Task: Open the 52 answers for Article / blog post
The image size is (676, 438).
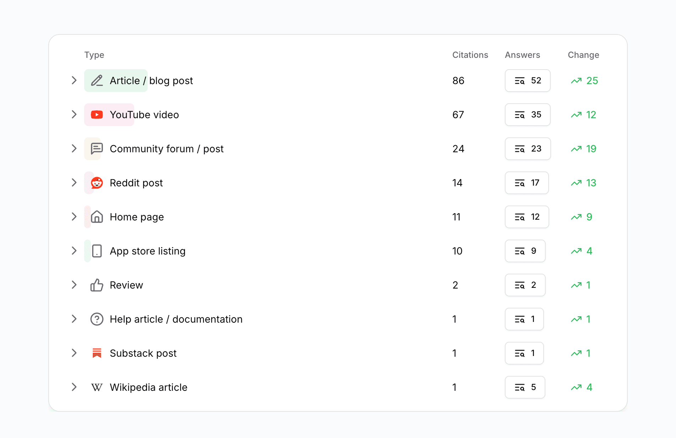Action: tap(528, 81)
